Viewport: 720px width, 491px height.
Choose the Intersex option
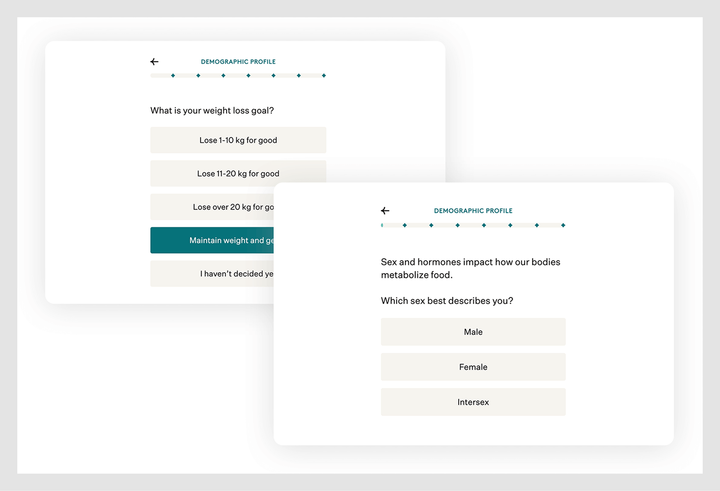pyautogui.click(x=473, y=402)
